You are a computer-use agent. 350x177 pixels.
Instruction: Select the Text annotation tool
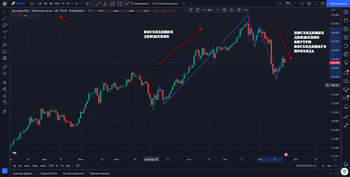[5, 38]
